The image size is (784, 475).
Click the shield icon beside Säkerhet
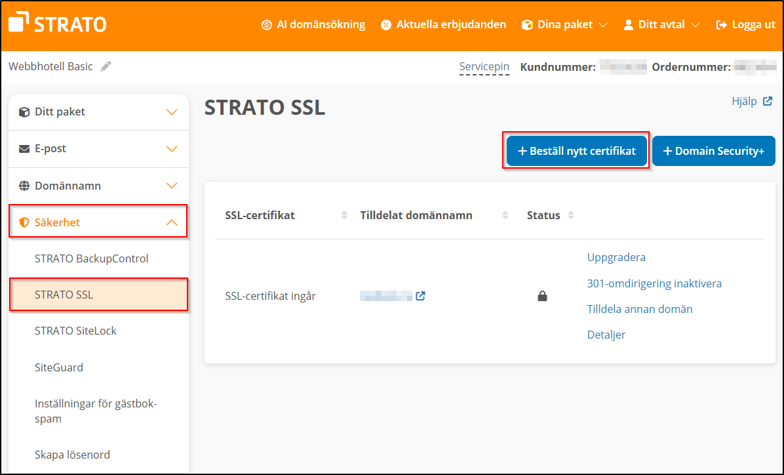point(24,222)
